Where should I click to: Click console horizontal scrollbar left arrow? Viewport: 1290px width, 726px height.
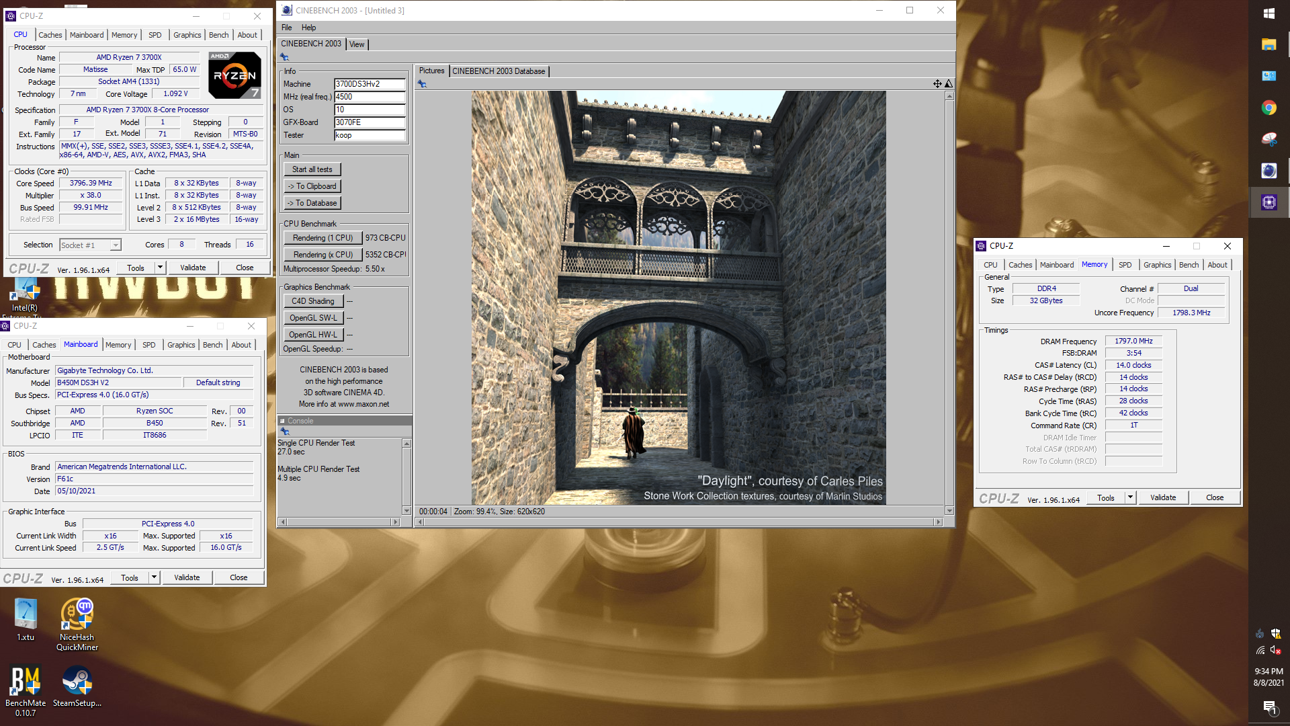pos(283,522)
